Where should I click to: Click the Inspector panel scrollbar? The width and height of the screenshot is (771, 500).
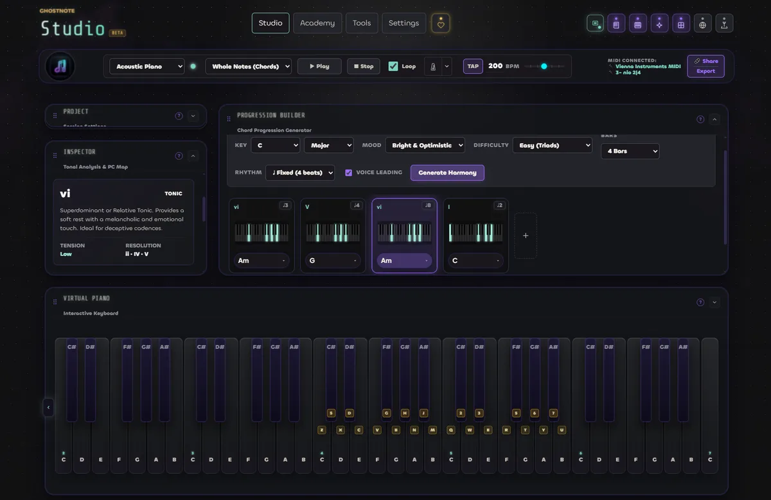(x=204, y=209)
